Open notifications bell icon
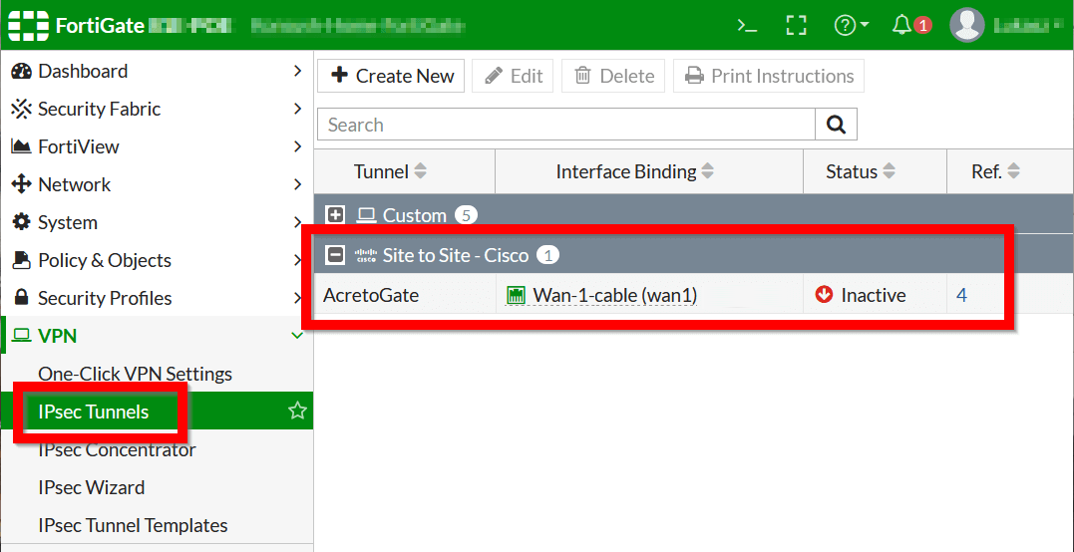 (x=901, y=26)
